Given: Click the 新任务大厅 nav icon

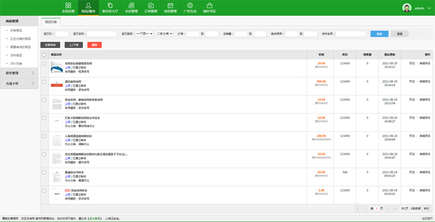Looking at the screenshot, I should [x=110, y=6].
